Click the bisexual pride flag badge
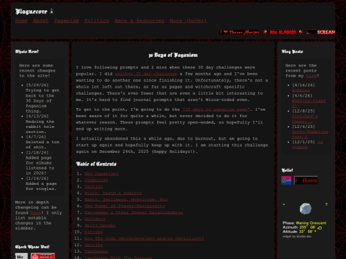346x259 pixels. tap(286, 180)
